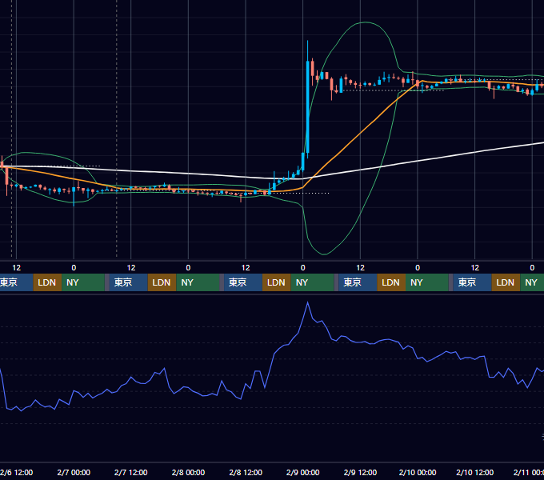
Task: Select the 2/7 12:00 date label
Action: point(130,472)
